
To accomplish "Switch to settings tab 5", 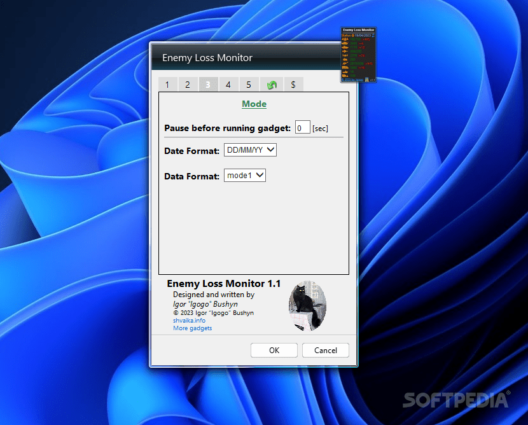I will click(x=249, y=84).
